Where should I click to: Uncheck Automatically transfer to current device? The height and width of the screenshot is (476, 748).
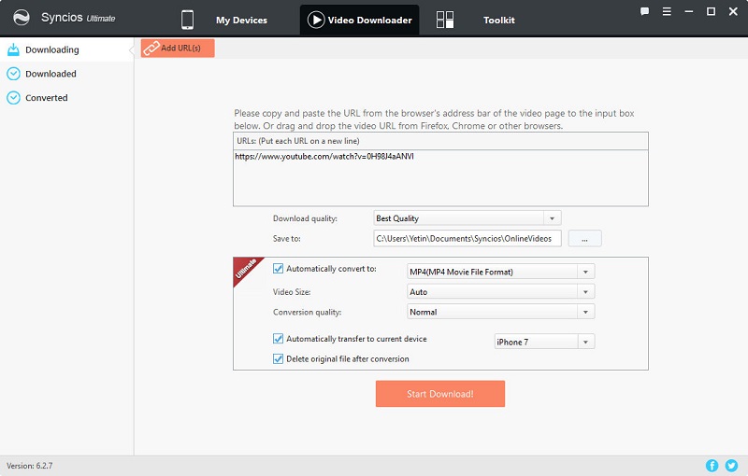pos(278,339)
